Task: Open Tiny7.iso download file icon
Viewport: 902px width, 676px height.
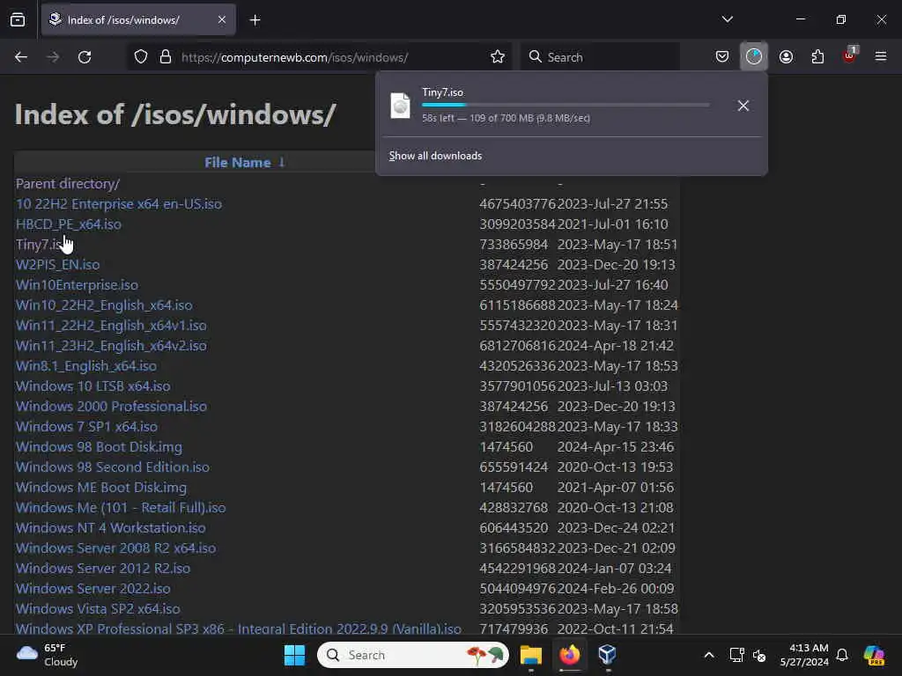Action: pyautogui.click(x=401, y=106)
